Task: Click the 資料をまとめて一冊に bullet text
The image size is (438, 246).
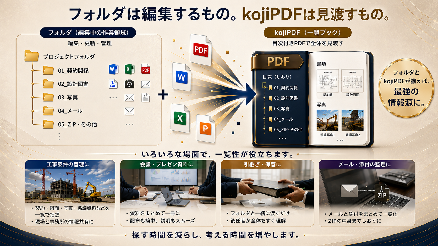Action: (155, 213)
